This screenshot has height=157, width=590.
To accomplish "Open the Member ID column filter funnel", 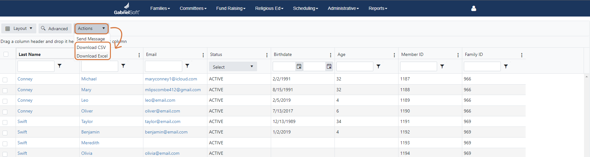I will click(x=442, y=66).
